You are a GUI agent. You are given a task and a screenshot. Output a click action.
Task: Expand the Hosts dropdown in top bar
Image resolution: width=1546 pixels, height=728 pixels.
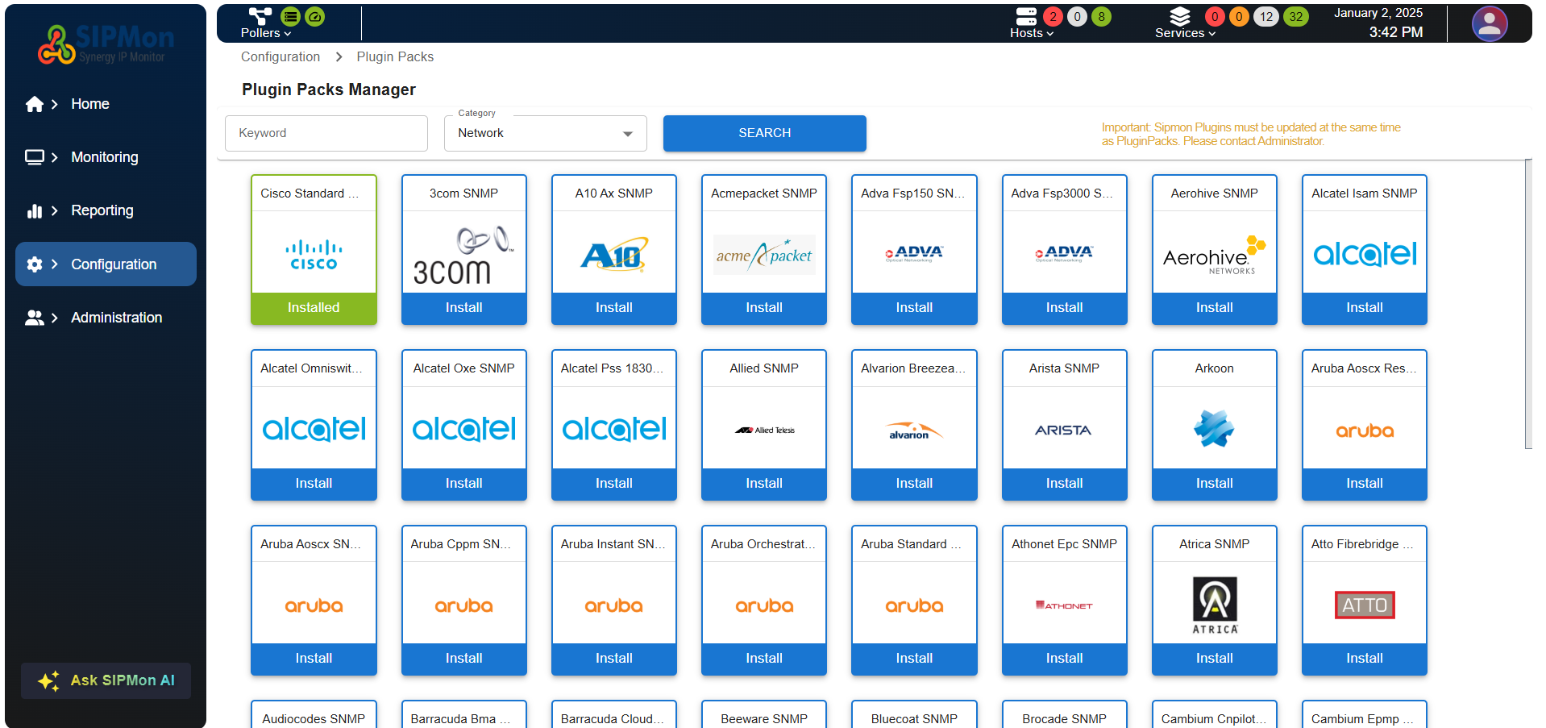click(x=1031, y=33)
